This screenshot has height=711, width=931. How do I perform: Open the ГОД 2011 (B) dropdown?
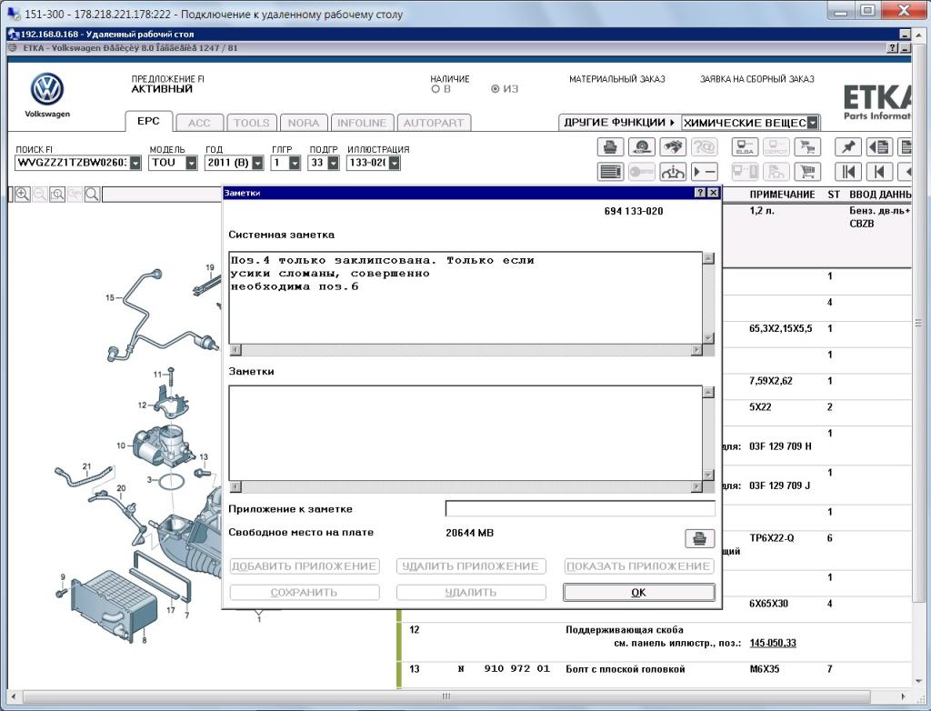coord(257,163)
